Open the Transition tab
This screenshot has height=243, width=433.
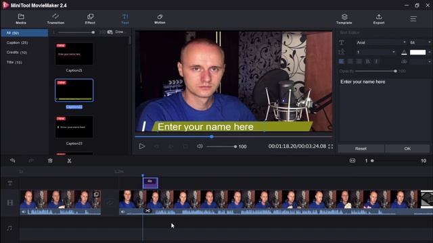55,19
